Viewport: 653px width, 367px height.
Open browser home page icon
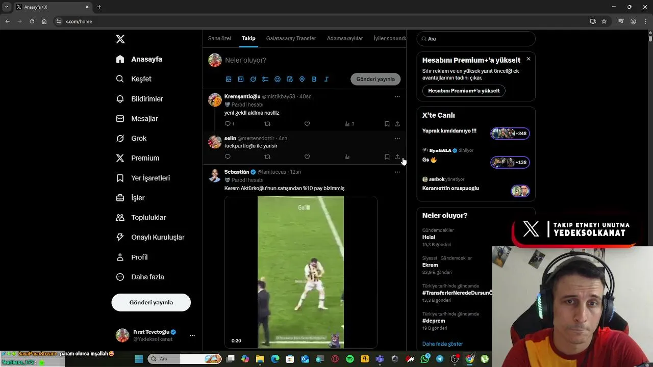point(44,21)
